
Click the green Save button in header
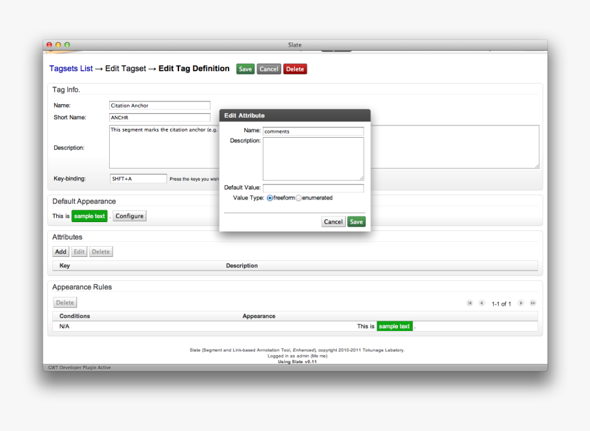click(x=246, y=69)
